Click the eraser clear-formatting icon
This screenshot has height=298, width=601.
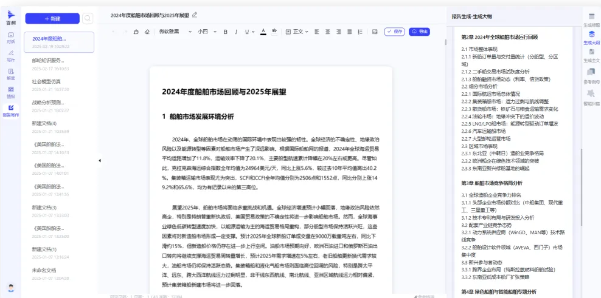(147, 32)
